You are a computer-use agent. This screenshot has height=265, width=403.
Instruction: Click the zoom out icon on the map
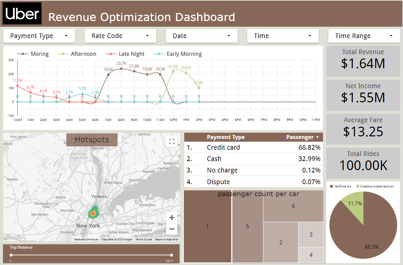172,229
